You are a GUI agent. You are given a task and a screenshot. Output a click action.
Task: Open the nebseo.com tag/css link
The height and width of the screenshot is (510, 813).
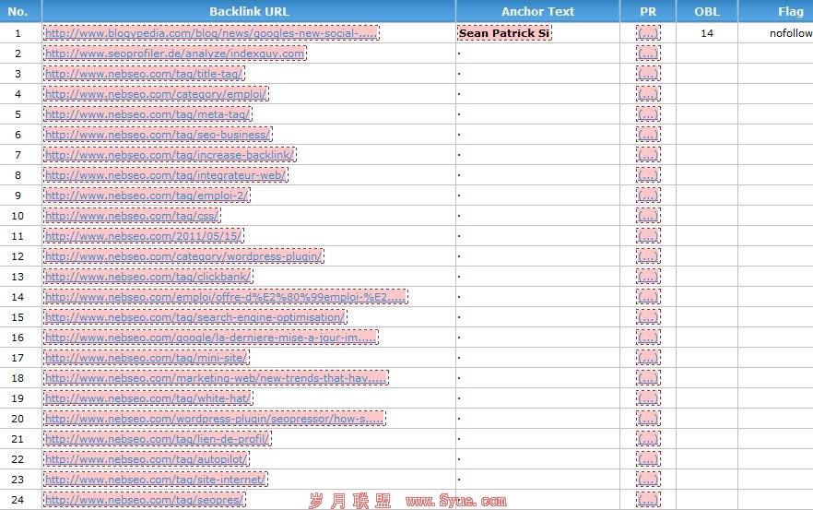[x=132, y=216]
